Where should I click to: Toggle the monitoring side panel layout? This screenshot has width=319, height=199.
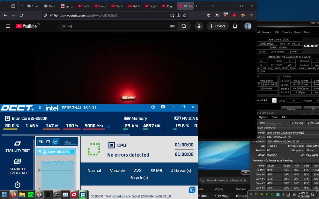pos(41,142)
